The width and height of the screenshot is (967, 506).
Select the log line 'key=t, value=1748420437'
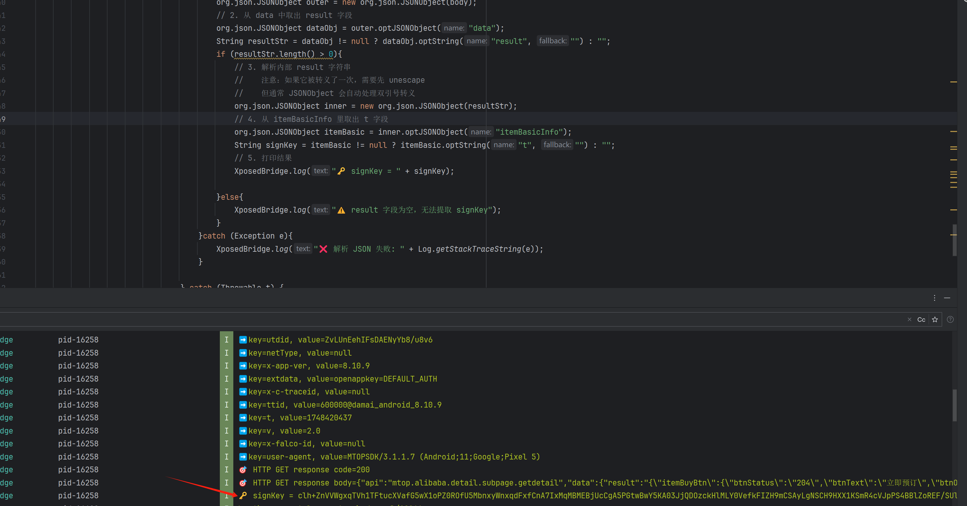pyautogui.click(x=300, y=417)
